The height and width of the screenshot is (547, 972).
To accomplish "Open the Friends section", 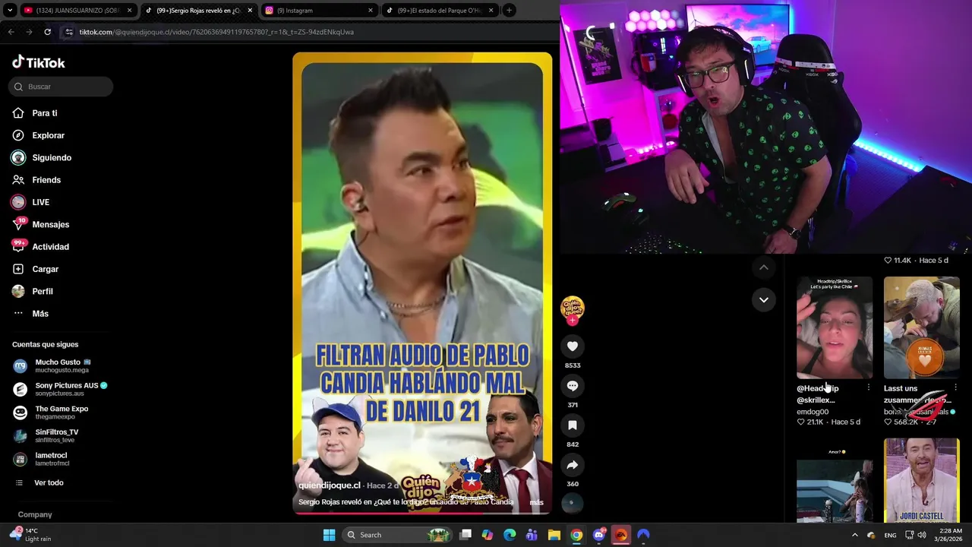I will click(46, 180).
